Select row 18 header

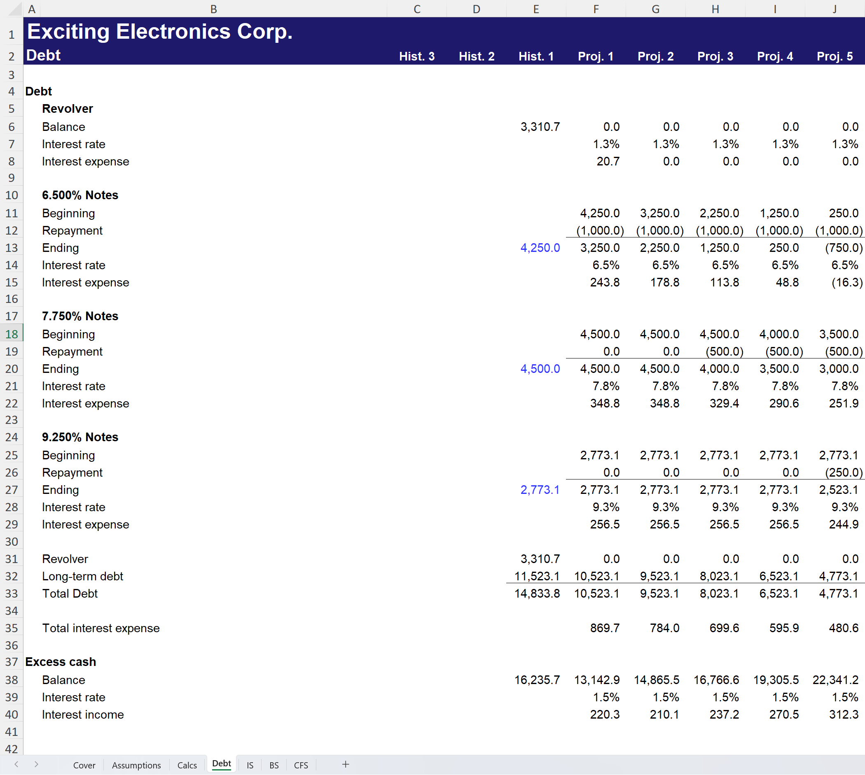12,334
